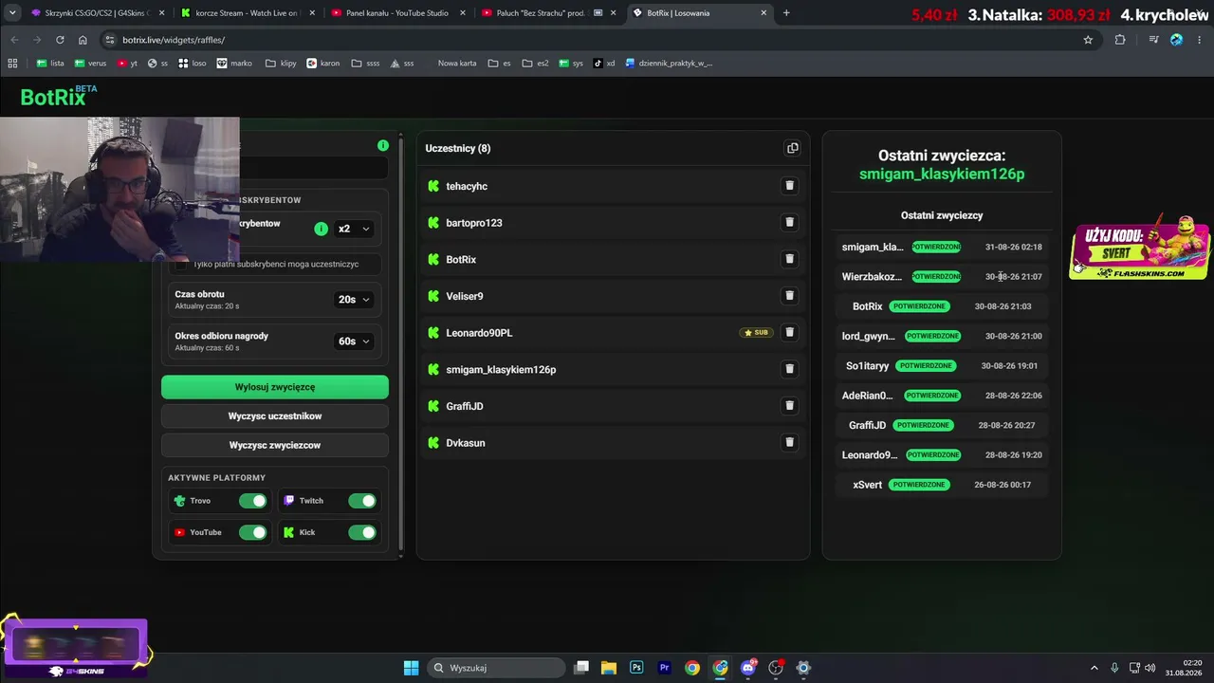Click Wylosuj zwycięzcę to draw a winner

coord(275,387)
